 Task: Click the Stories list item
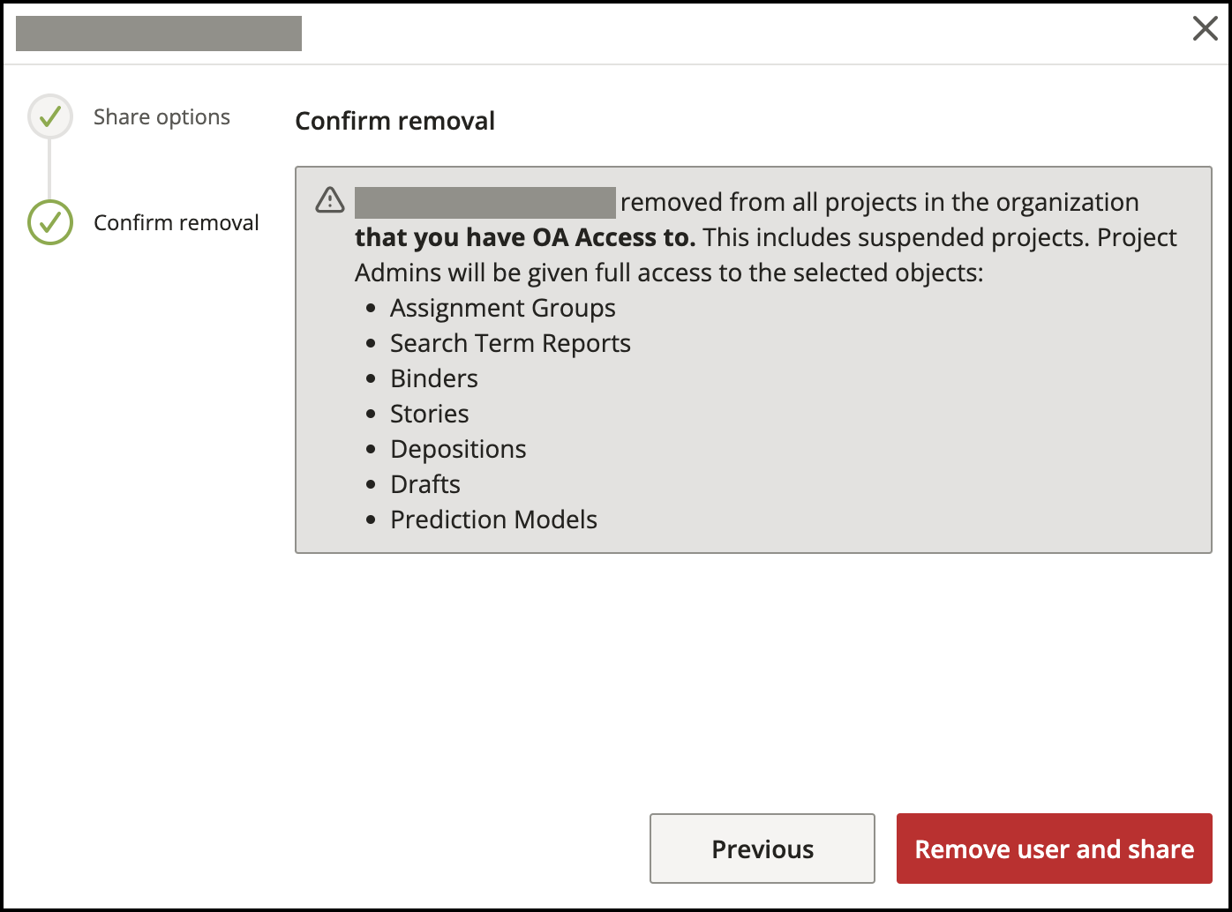pos(430,414)
